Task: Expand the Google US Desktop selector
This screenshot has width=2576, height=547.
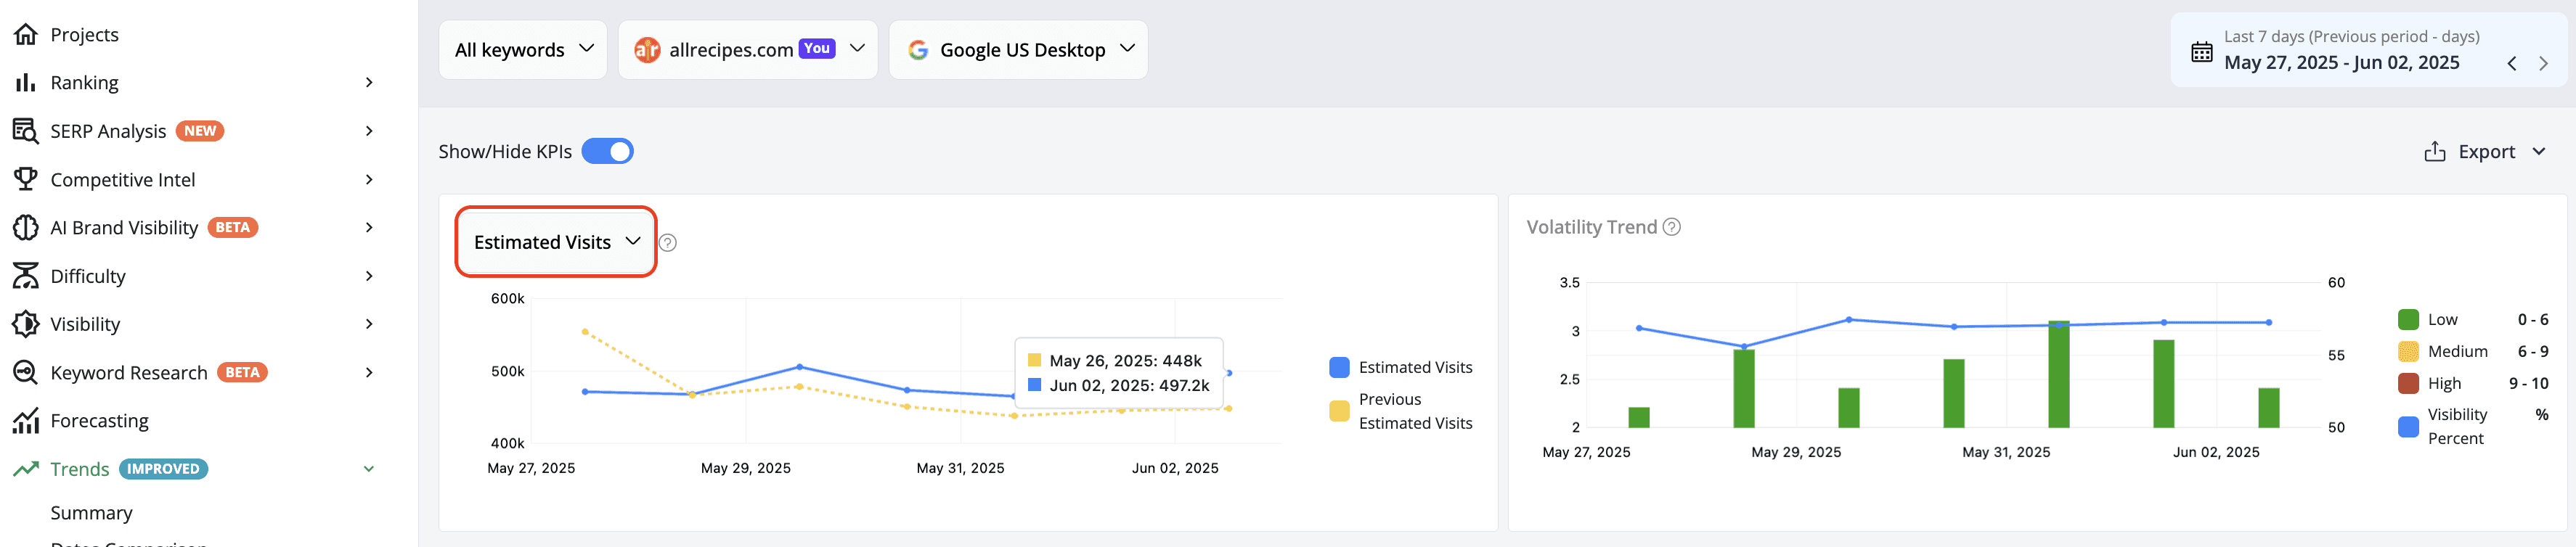Action: [x=1018, y=49]
